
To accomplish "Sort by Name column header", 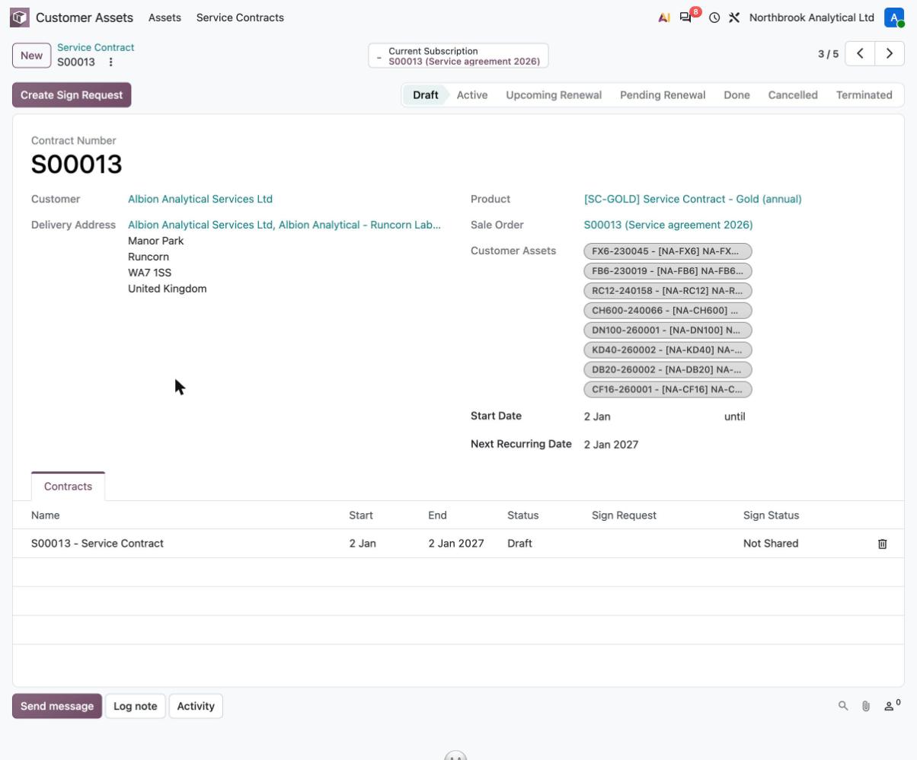I will [45, 516].
